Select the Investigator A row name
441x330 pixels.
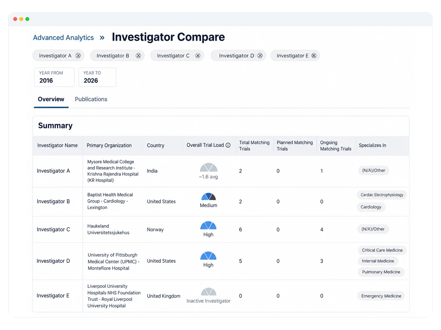tap(53, 171)
